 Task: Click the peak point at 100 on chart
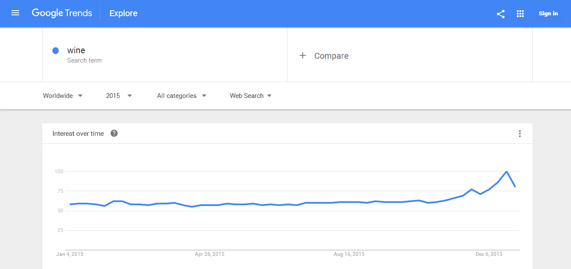pyautogui.click(x=506, y=171)
